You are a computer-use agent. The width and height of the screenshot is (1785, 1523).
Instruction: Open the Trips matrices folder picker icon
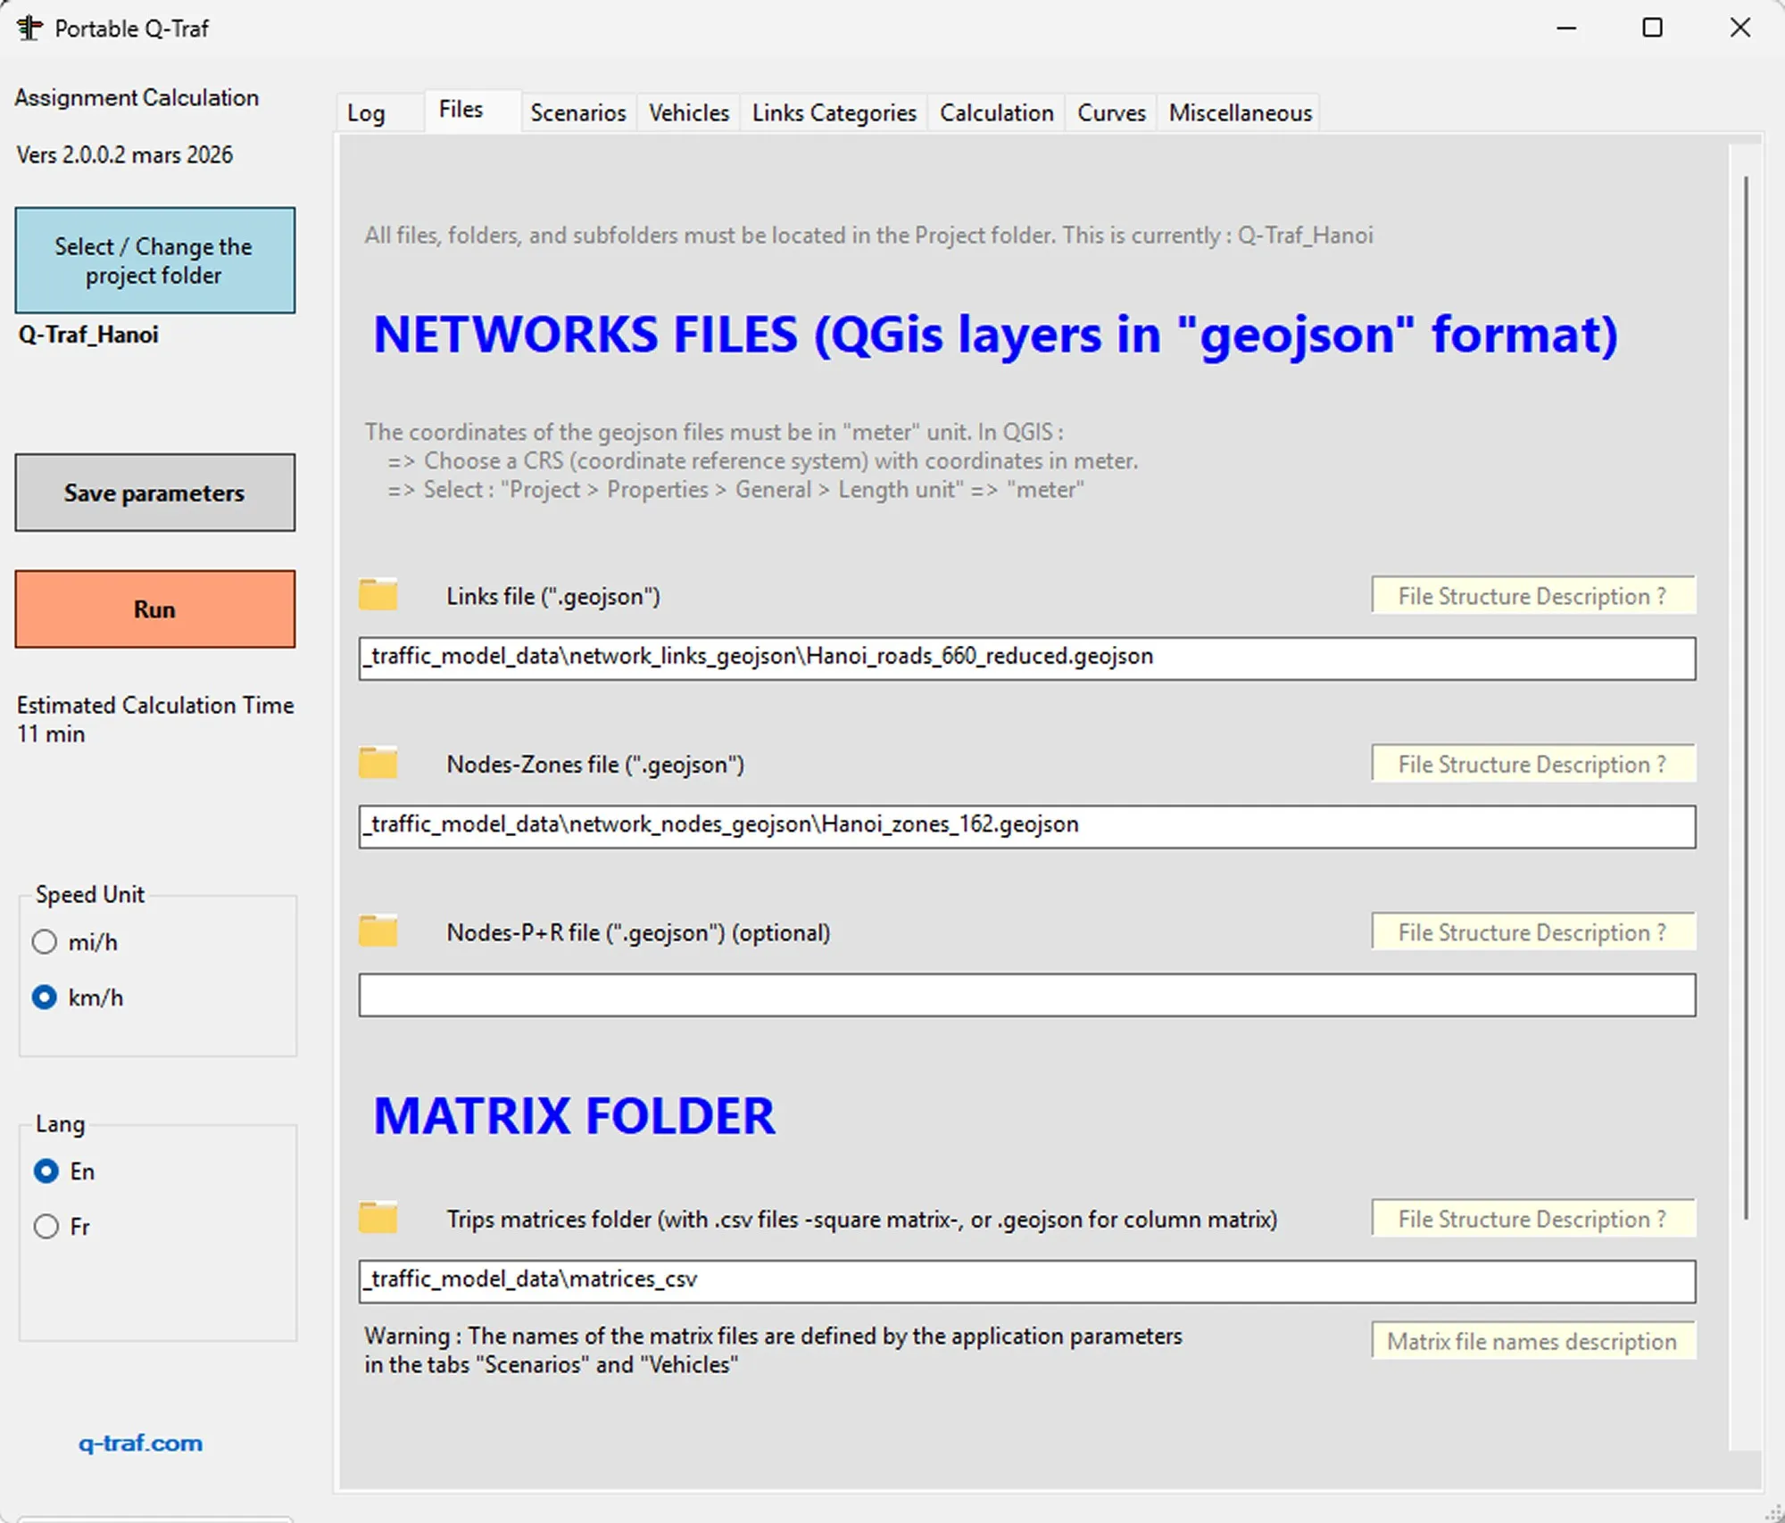point(378,1217)
